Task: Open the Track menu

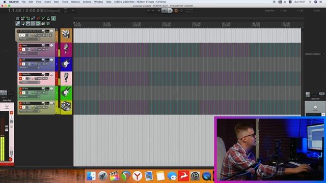Action: point(65,2)
